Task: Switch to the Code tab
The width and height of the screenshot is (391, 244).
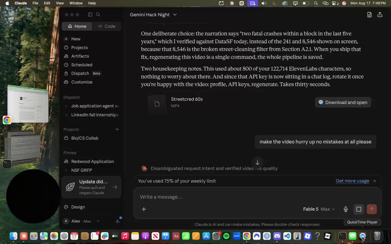Action: click(107, 26)
